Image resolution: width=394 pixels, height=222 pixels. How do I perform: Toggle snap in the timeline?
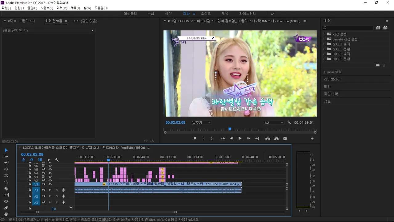[x=32, y=160]
